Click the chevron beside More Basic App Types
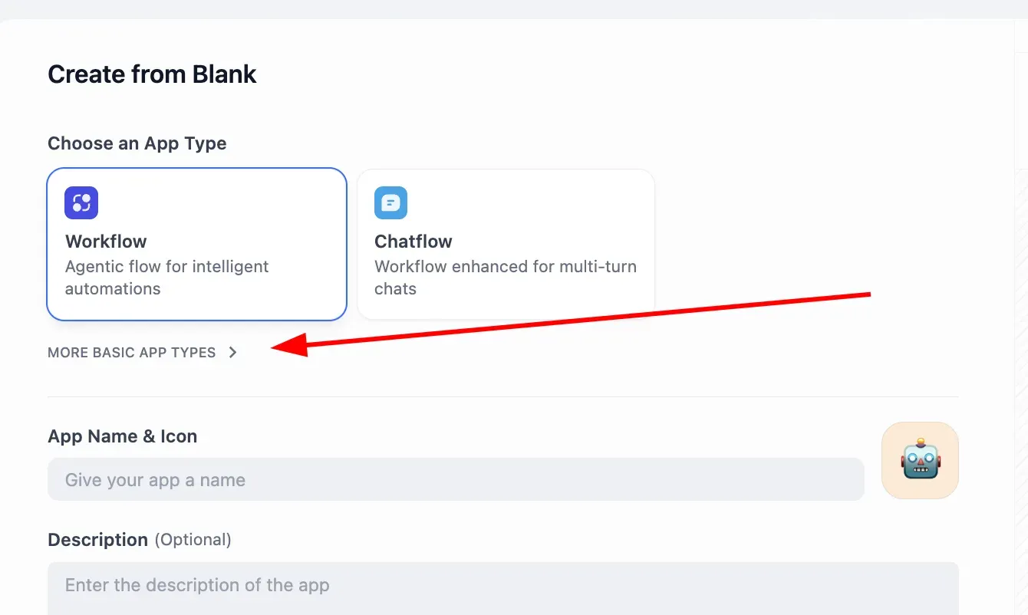Screen dimensions: 1028x615 (232, 353)
